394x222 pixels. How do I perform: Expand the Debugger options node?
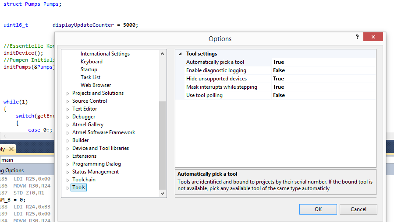click(67, 117)
